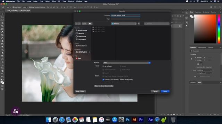Uncheck Embed Color Profile Adobe RGB
Viewport: 222px width, 124px height.
[103, 80]
